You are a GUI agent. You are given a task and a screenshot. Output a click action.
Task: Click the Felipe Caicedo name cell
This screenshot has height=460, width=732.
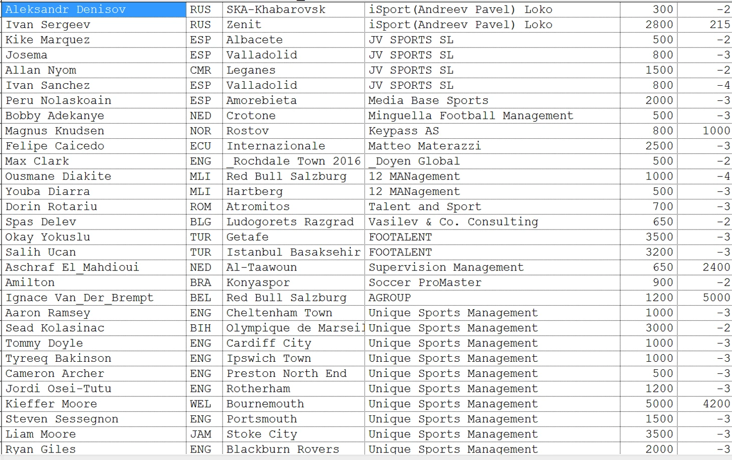(94, 146)
